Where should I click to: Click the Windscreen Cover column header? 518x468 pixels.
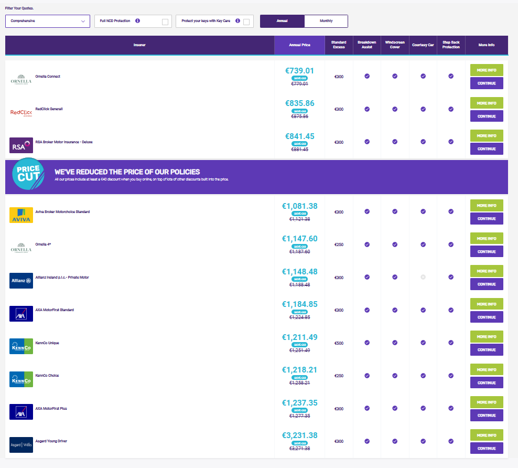click(395, 45)
